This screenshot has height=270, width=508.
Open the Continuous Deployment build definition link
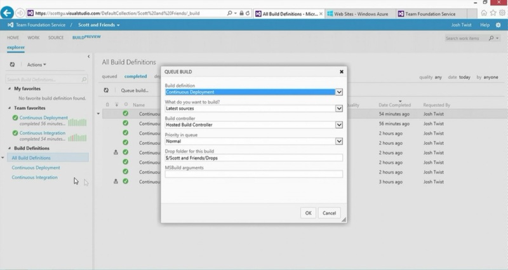pos(36,168)
